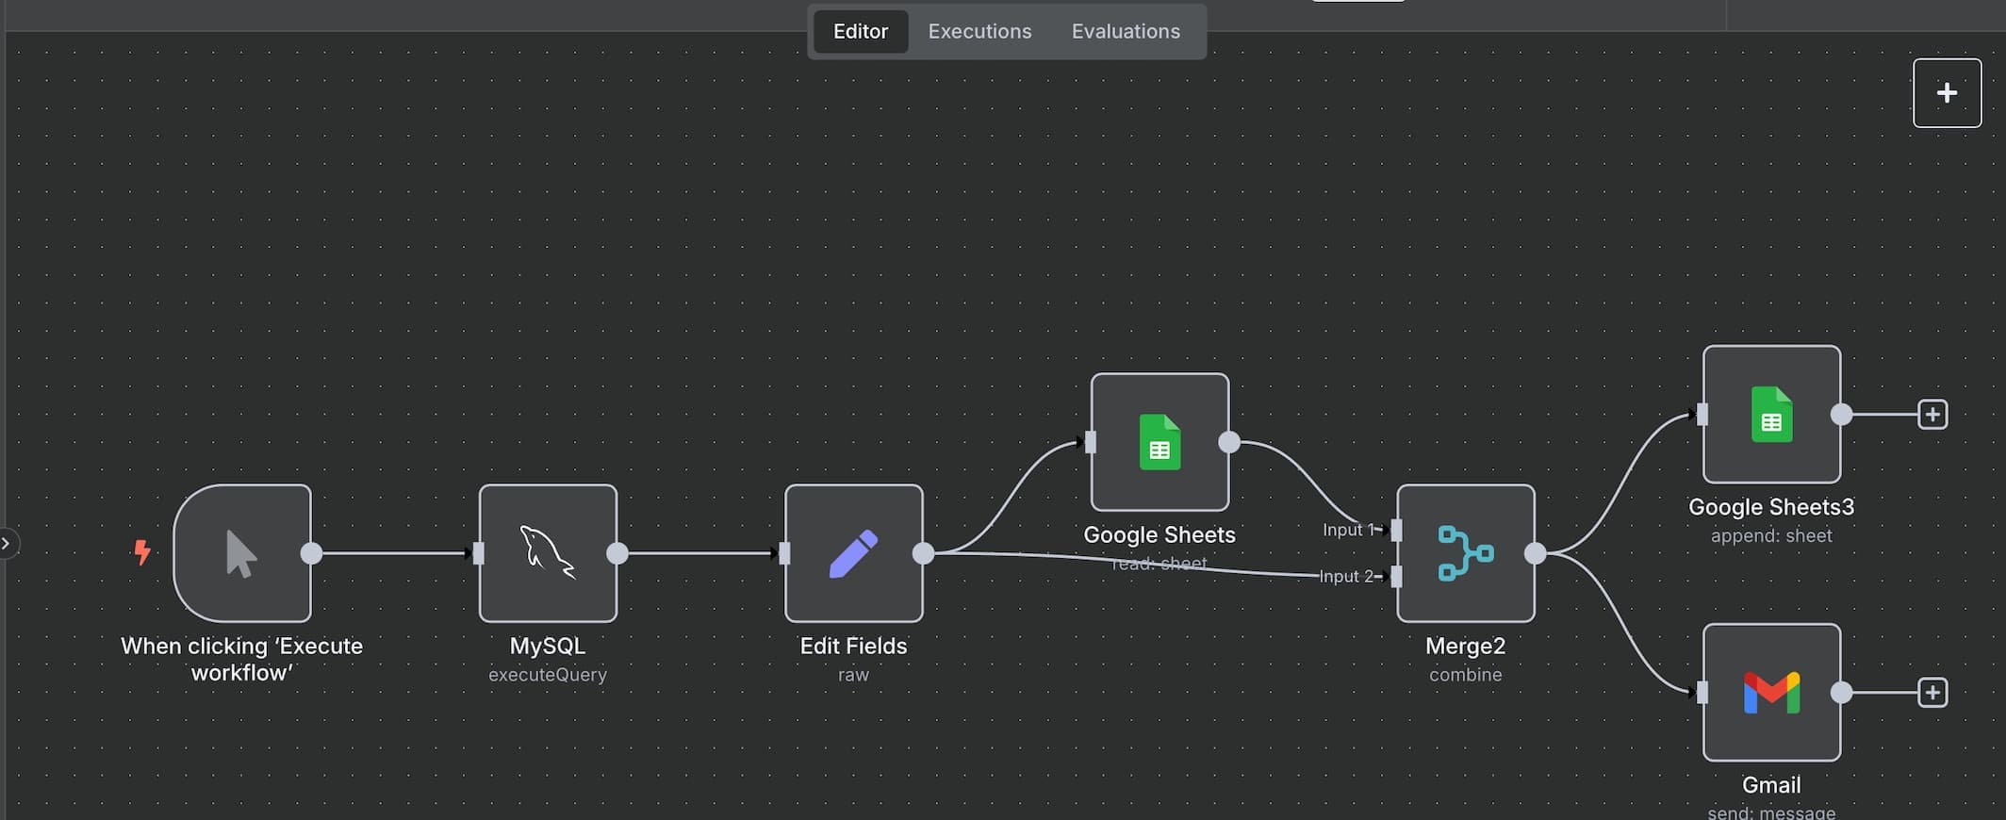The width and height of the screenshot is (2006, 820).
Task: Click the orange lightning trigger indicator
Action: 142,551
